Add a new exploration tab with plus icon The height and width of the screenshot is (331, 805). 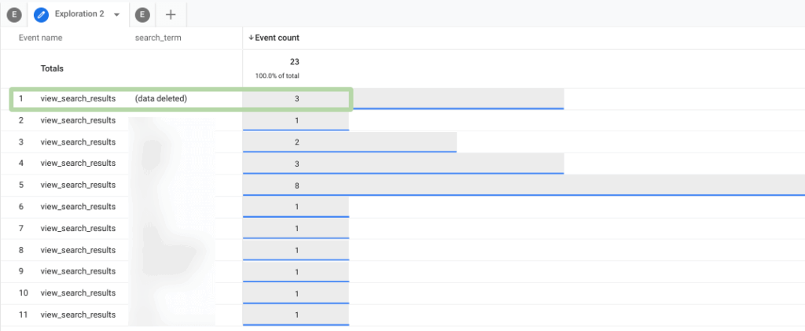click(x=171, y=14)
